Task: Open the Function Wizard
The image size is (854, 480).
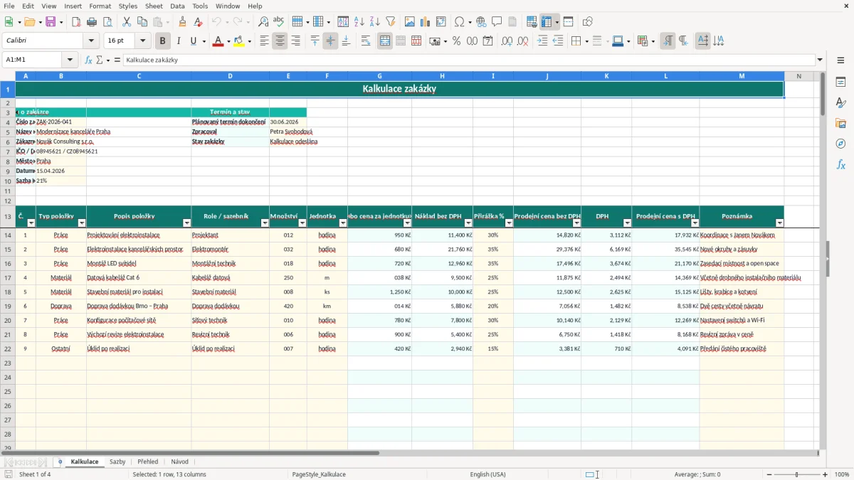Action: pos(88,60)
